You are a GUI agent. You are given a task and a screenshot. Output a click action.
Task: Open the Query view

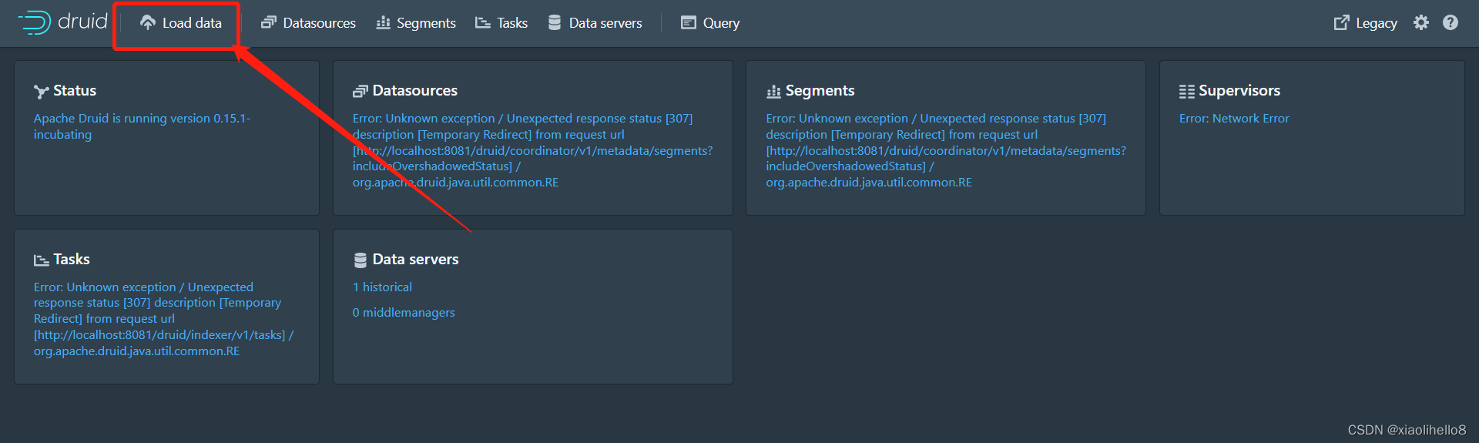(x=710, y=23)
